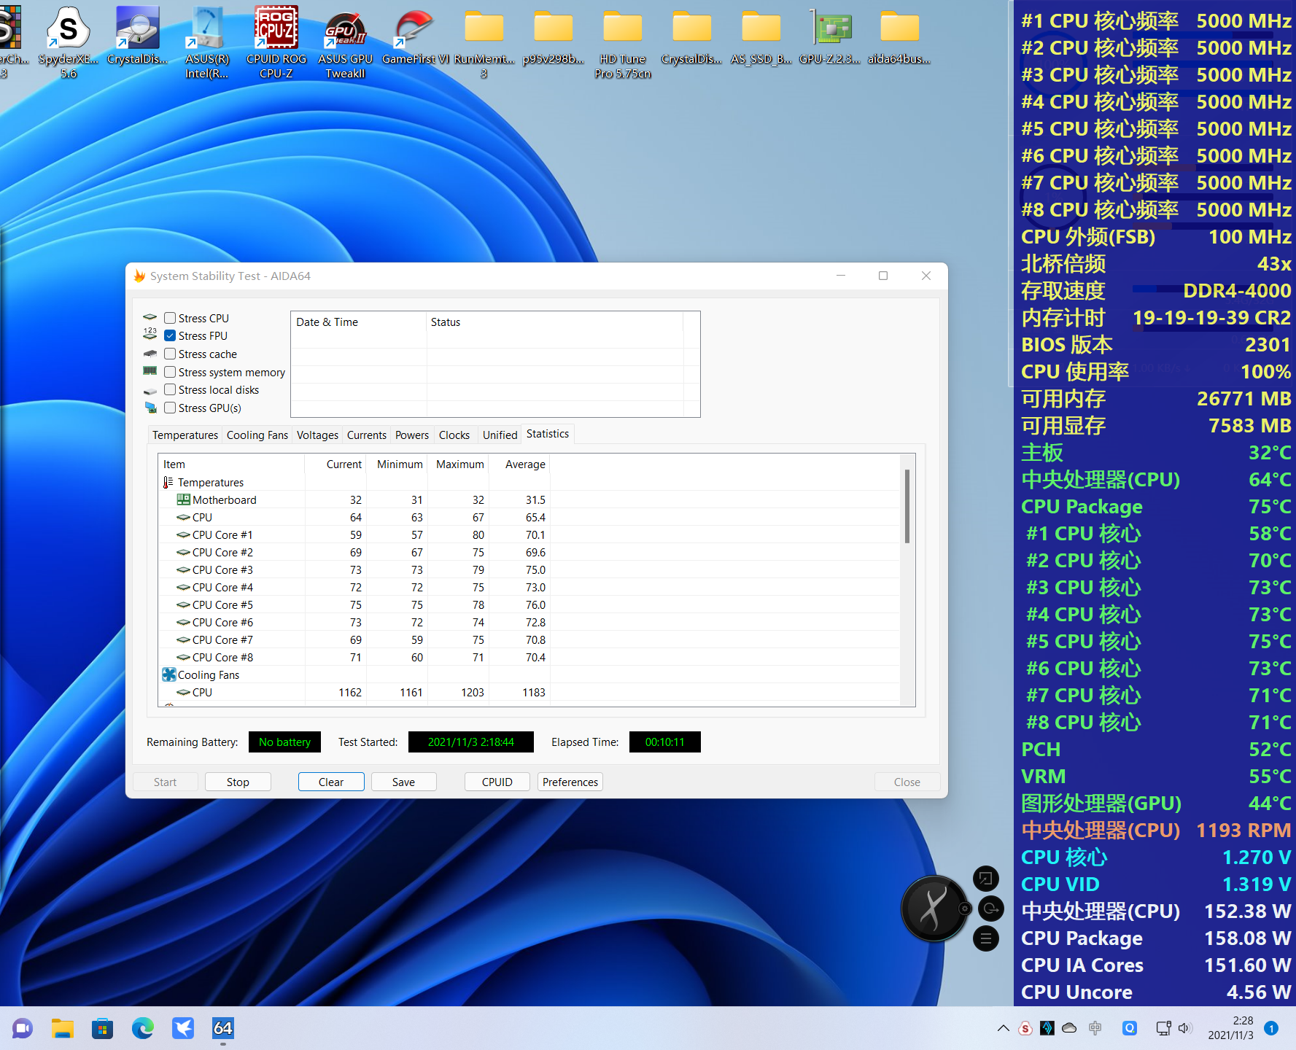Click the Clear button

click(331, 782)
